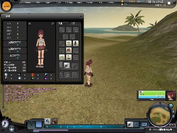Select the equipped red skirt slot

(69, 50)
